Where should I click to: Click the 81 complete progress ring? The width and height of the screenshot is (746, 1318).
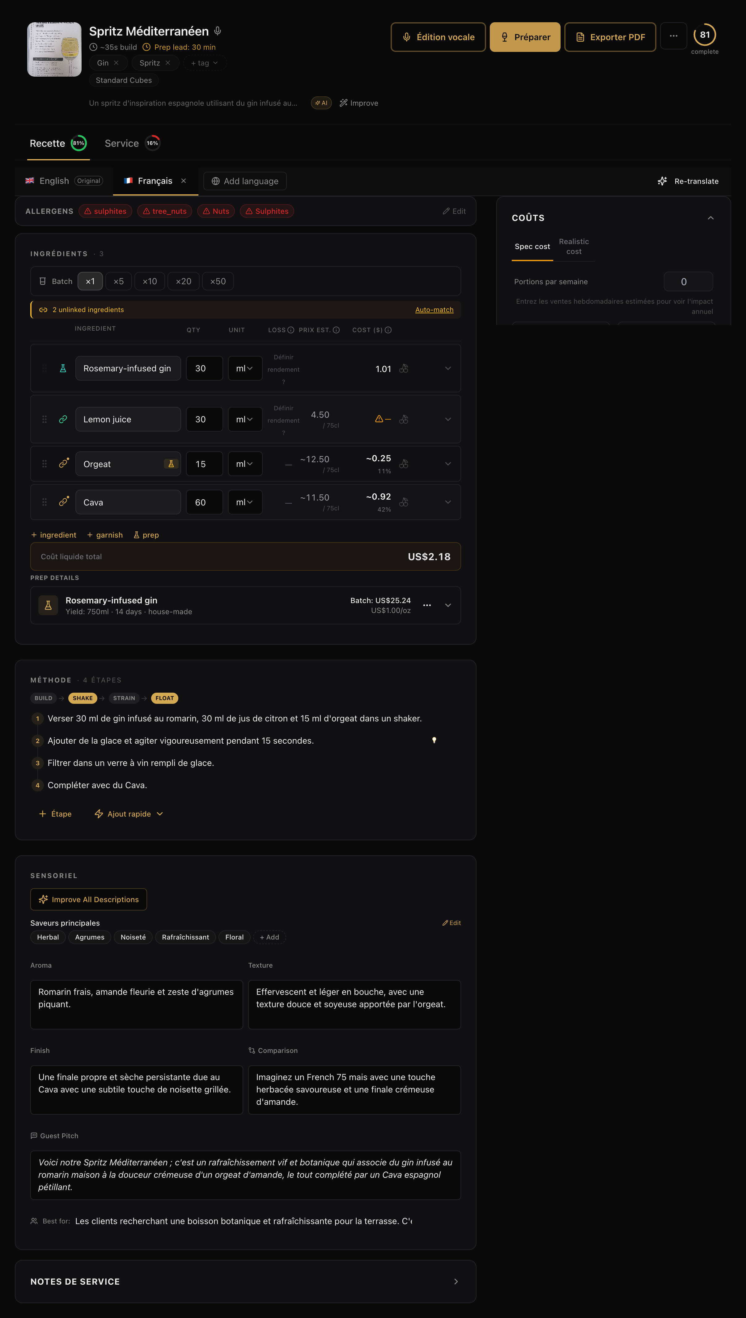(705, 35)
